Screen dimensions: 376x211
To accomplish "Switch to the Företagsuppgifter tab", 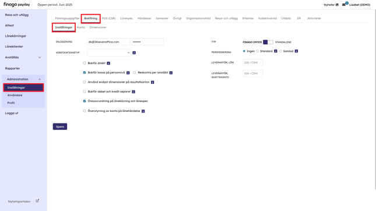I will [x=67, y=18].
